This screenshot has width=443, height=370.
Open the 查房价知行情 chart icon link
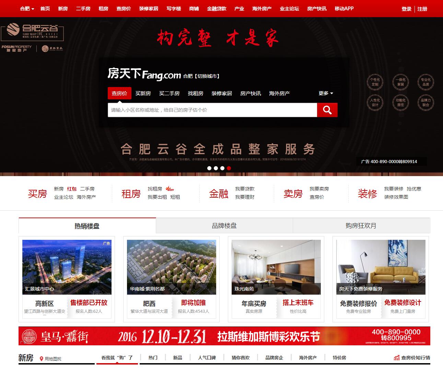coord(412,358)
